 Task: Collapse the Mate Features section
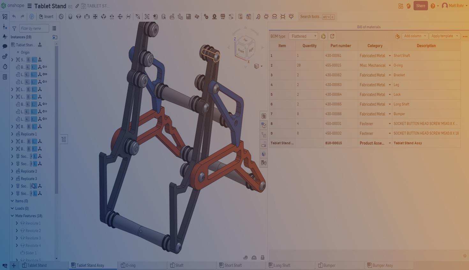(12, 216)
